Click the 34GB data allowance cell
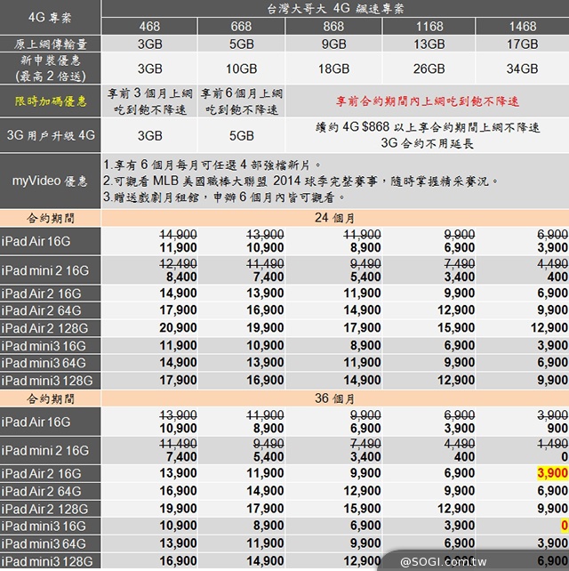 pyautogui.click(x=522, y=68)
